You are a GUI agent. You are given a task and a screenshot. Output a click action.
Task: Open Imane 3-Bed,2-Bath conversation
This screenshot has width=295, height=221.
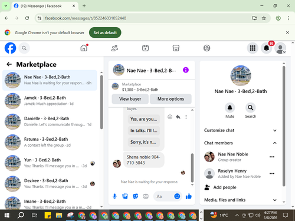coord(50,202)
